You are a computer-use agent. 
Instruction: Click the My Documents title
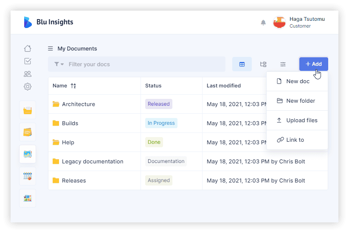pos(77,48)
